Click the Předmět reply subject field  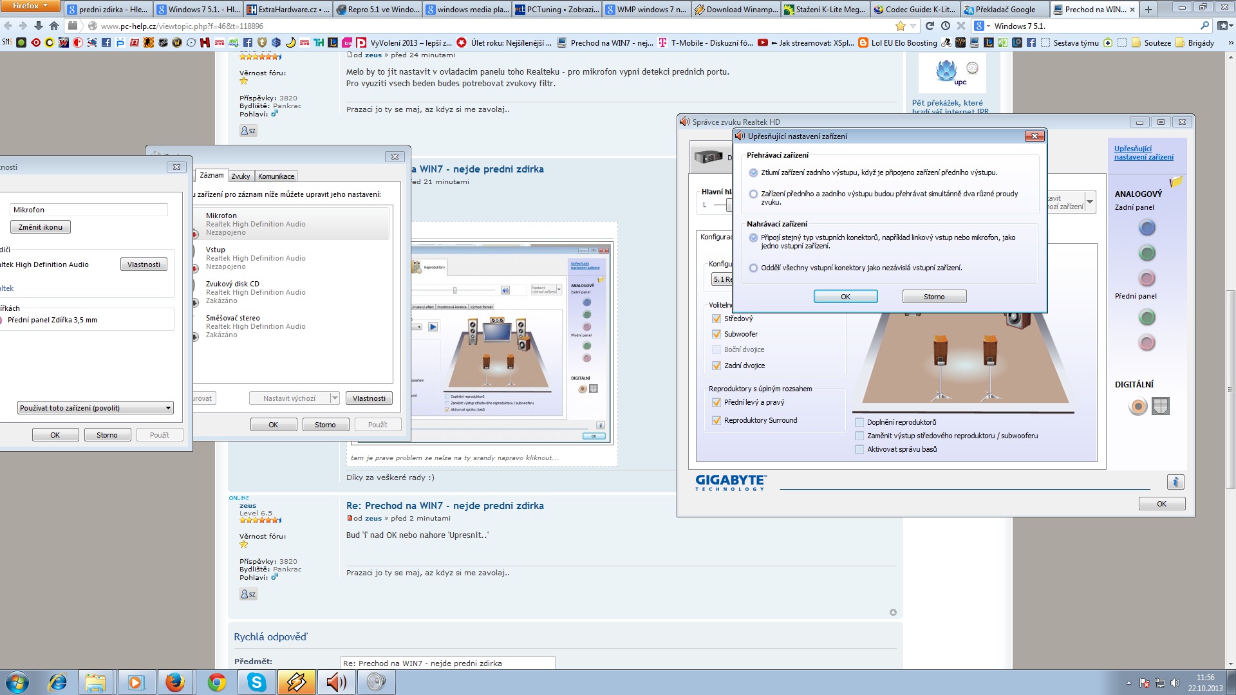click(447, 663)
